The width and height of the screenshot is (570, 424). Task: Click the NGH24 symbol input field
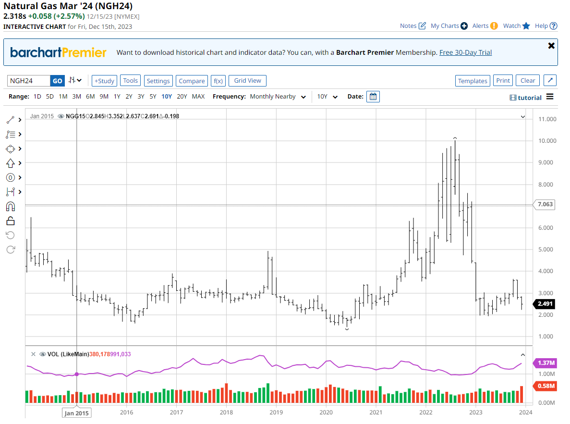click(x=29, y=81)
